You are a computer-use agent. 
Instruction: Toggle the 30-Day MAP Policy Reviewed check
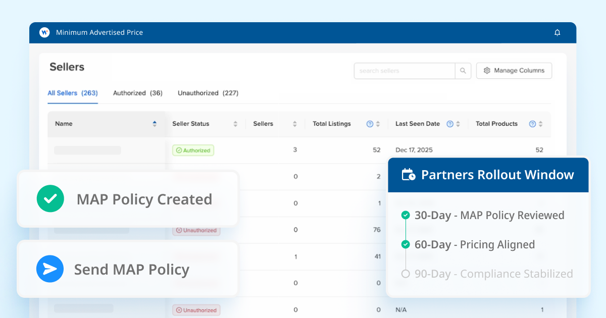[405, 216]
